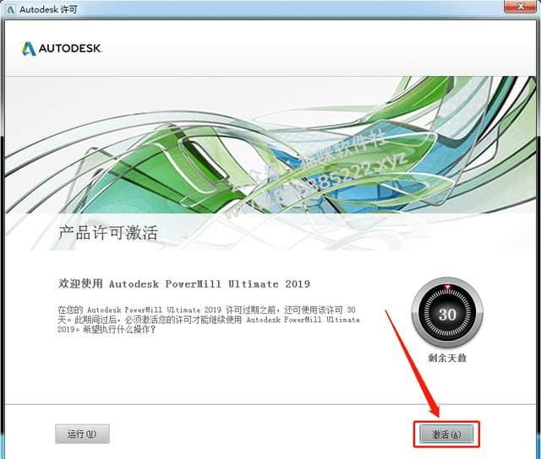This screenshot has height=459, width=541.
Task: Click the Autodesk 许可 title bar text
Action: [48, 9]
